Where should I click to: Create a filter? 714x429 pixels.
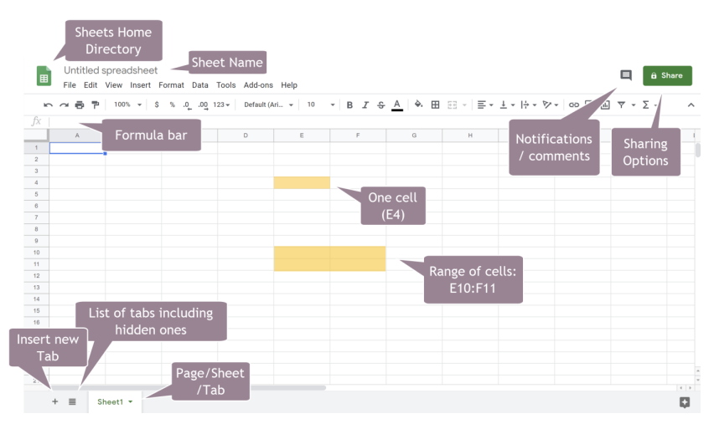coord(621,105)
